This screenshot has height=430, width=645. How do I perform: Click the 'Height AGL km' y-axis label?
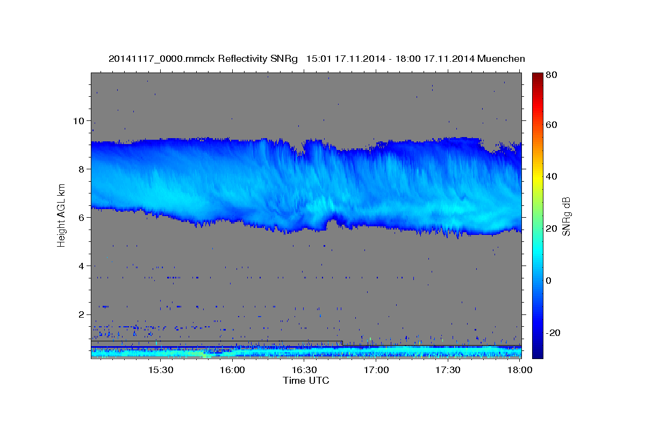61,215
